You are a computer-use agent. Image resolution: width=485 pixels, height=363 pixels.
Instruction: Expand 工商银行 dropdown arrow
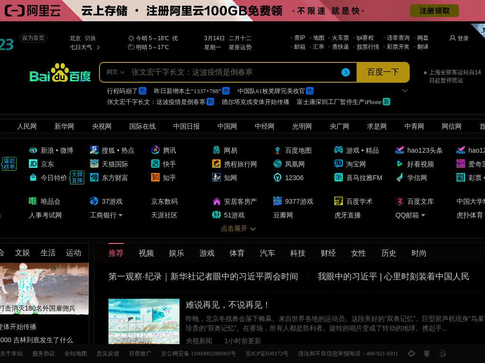[120, 215]
